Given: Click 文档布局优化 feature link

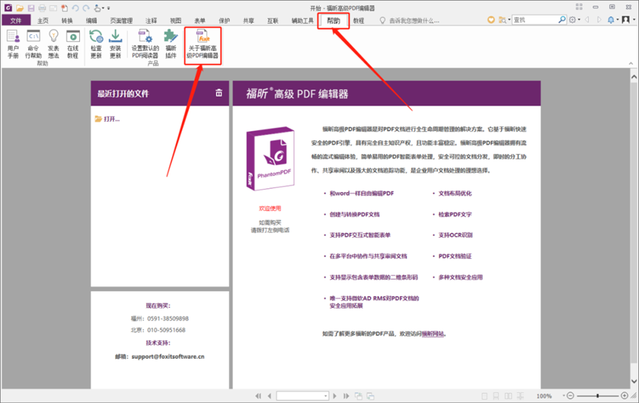Looking at the screenshot, I should click(x=455, y=193).
